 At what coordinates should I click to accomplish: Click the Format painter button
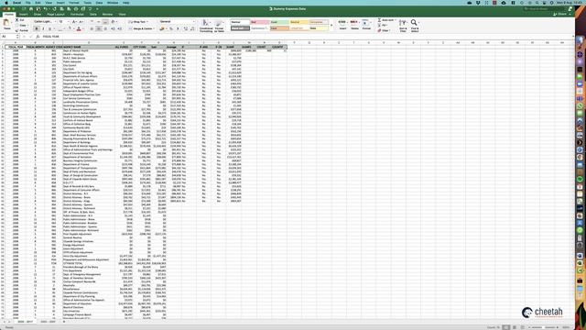click(x=22, y=30)
